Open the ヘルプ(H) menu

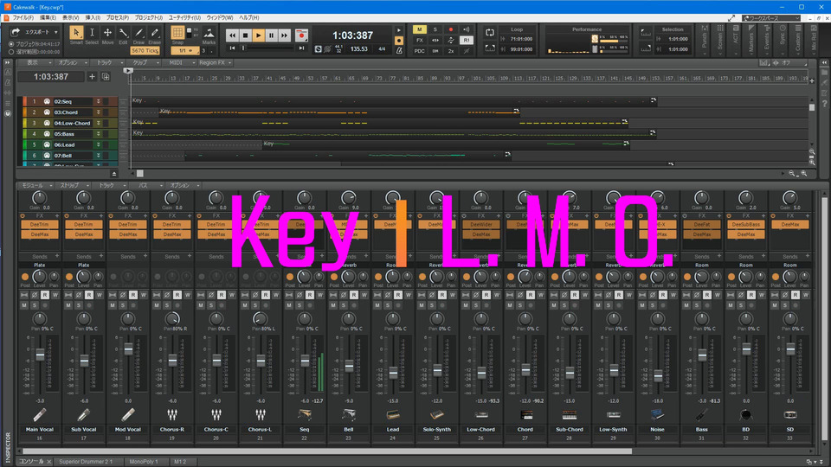[x=248, y=17]
